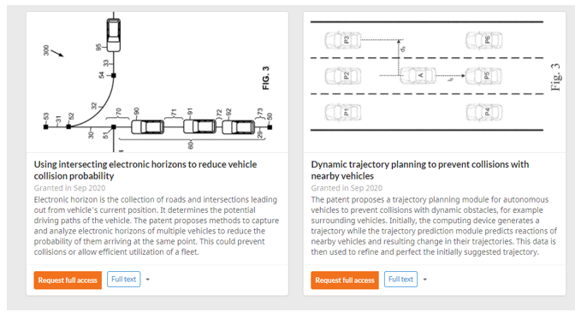This screenshot has height=318, width=581.
Task: Click vehicle 90 on the horizontal road
Action: point(148,127)
